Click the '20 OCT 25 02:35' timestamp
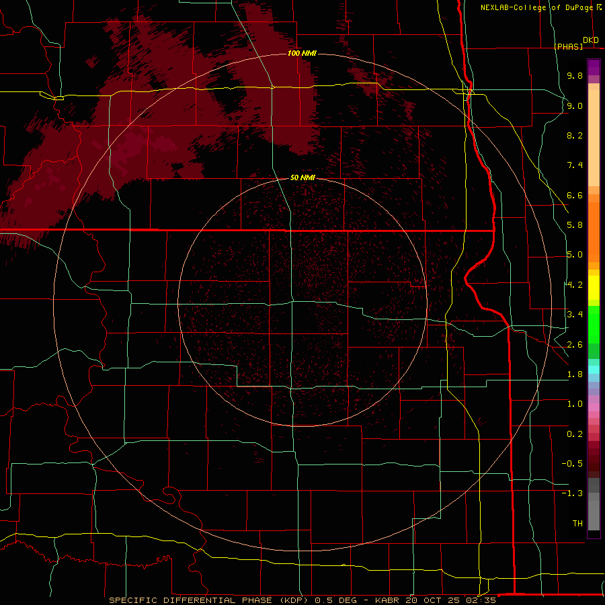The height and width of the screenshot is (605, 605). coord(450,600)
